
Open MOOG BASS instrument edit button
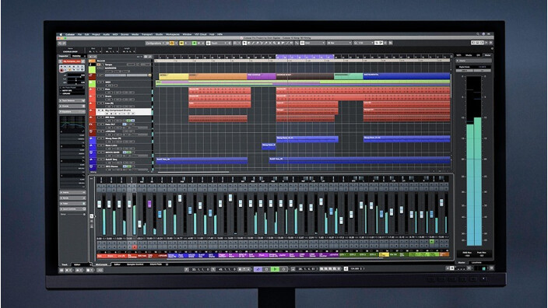(x=125, y=152)
